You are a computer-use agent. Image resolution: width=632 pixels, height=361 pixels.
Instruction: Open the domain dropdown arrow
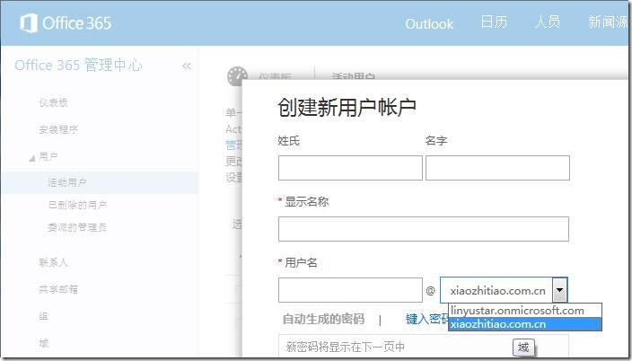[x=560, y=289]
